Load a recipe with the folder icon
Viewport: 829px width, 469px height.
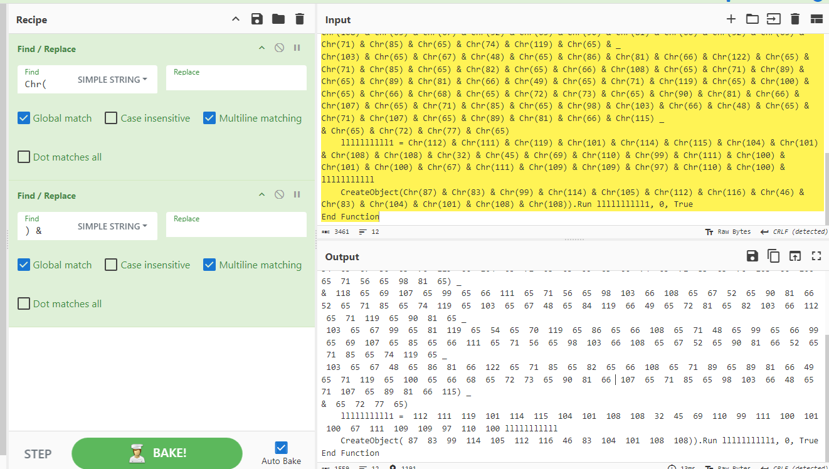coord(278,19)
